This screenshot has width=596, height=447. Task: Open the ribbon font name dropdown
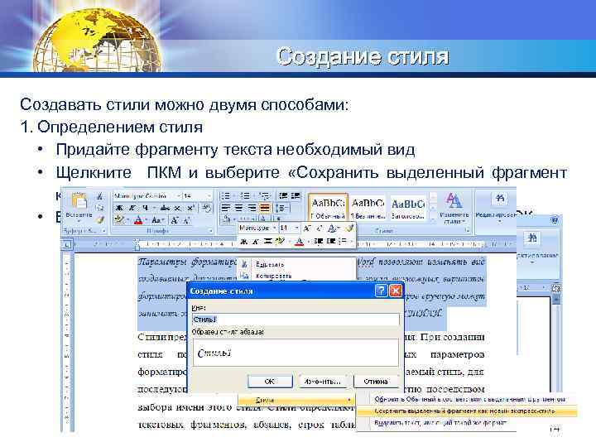(x=178, y=195)
